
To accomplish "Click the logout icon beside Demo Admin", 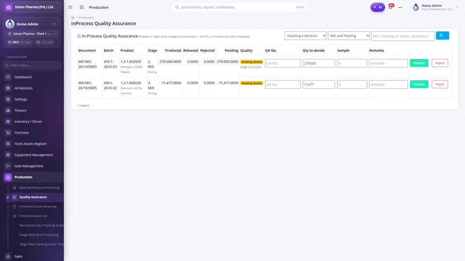I will 55,24.
